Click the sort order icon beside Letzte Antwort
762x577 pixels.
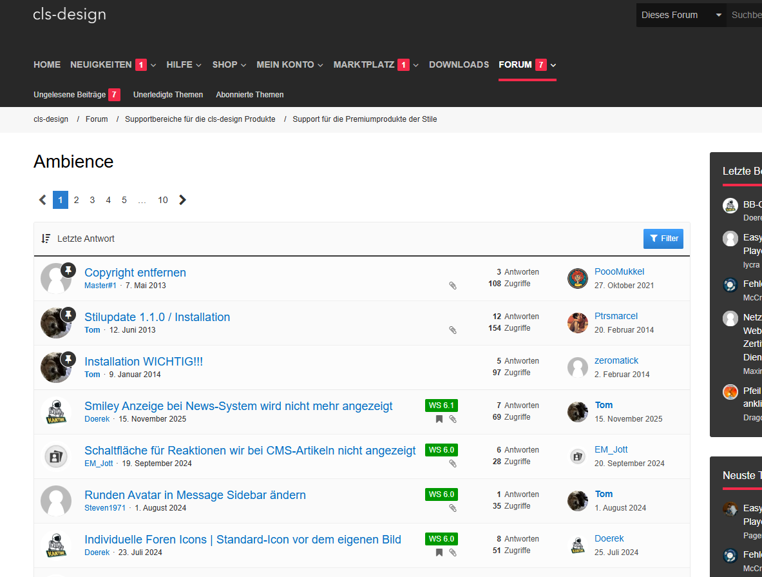tap(46, 239)
